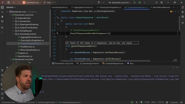Start debugging with the bug icon

(140, 3)
